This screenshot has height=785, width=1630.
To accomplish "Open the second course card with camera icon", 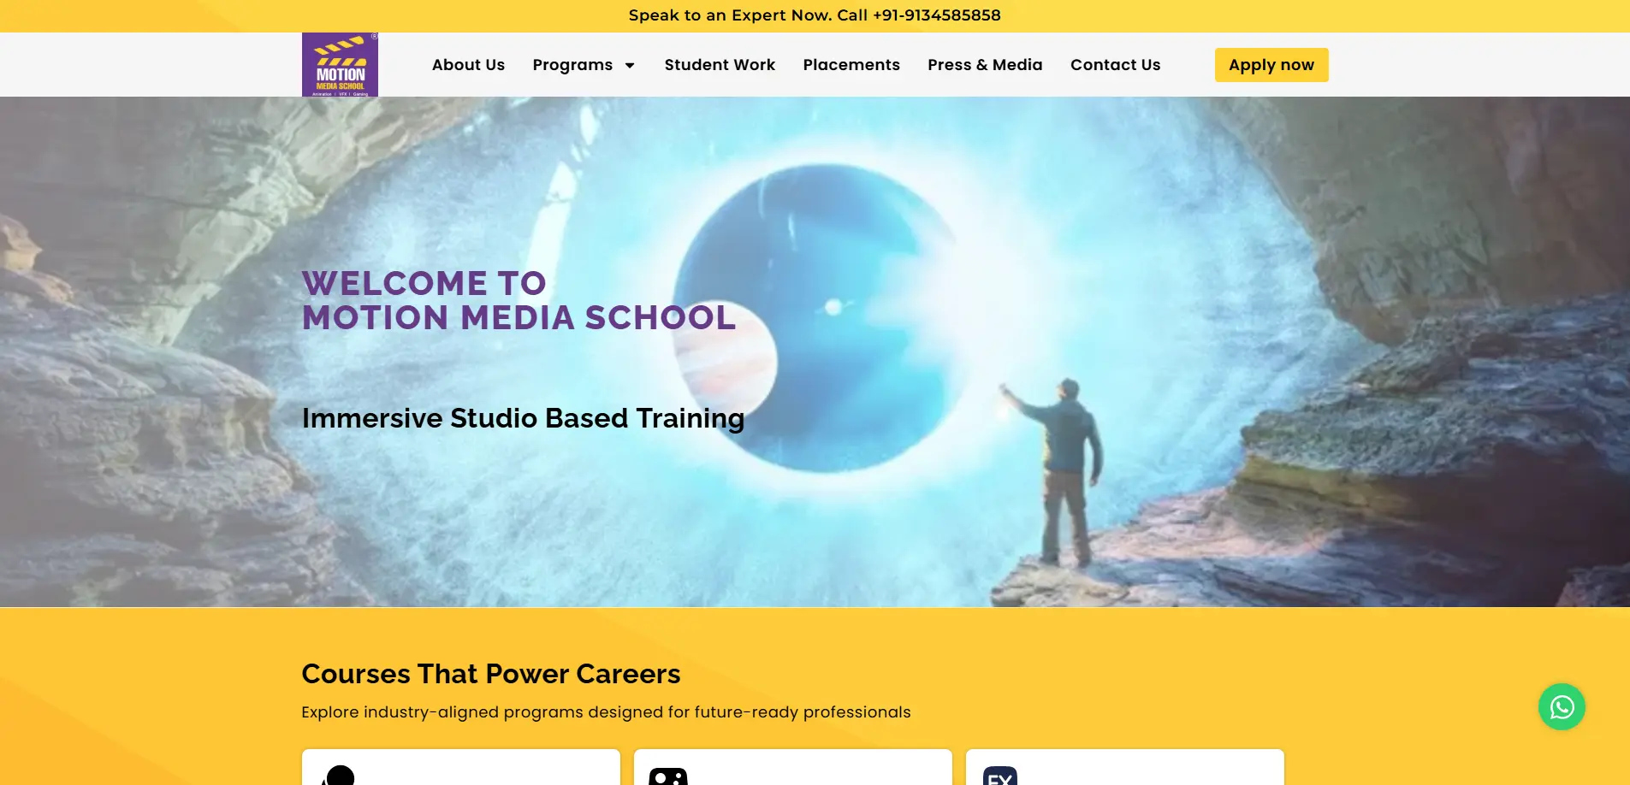I will (x=793, y=767).
